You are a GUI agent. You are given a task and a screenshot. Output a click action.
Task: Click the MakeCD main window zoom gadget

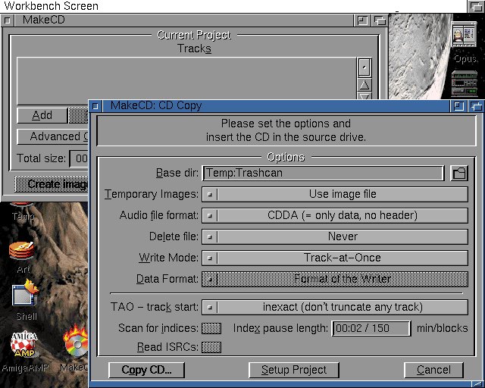[x=362, y=20]
